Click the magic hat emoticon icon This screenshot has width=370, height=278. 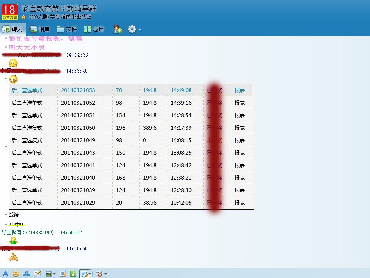(27, 274)
